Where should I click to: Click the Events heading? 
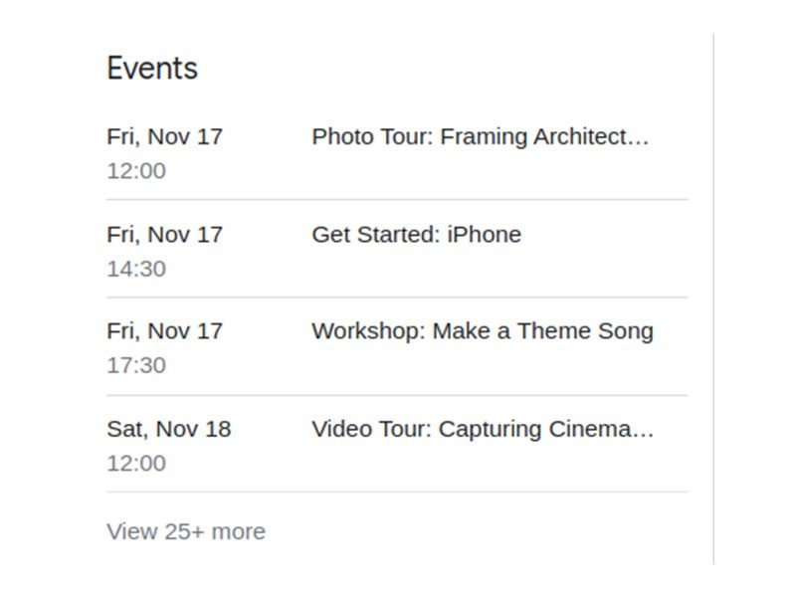(152, 68)
